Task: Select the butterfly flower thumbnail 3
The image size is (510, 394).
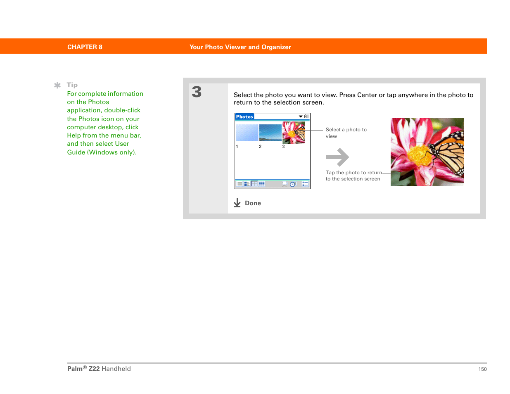Action: click(x=294, y=133)
